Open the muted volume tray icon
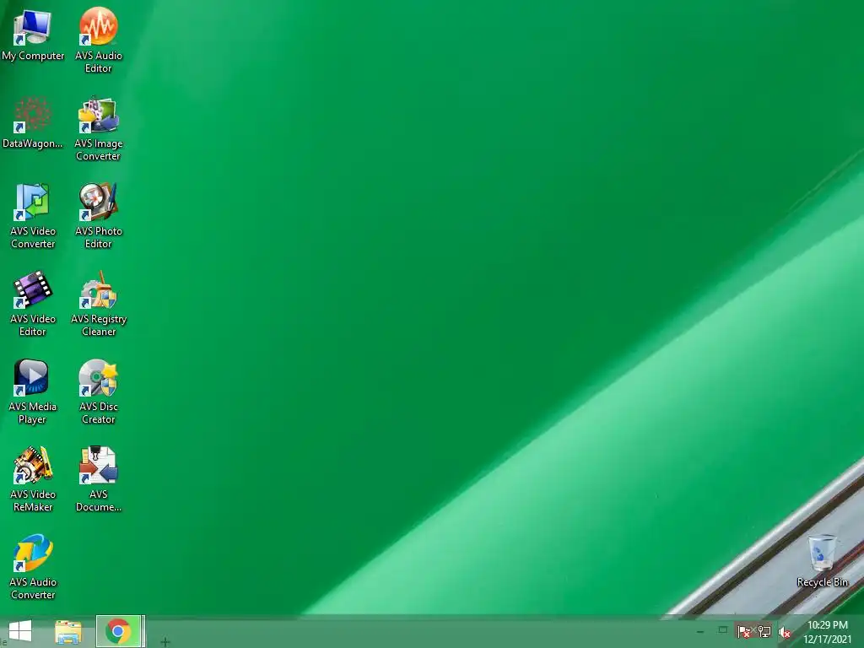Screen dimensions: 864x648 click(x=785, y=633)
